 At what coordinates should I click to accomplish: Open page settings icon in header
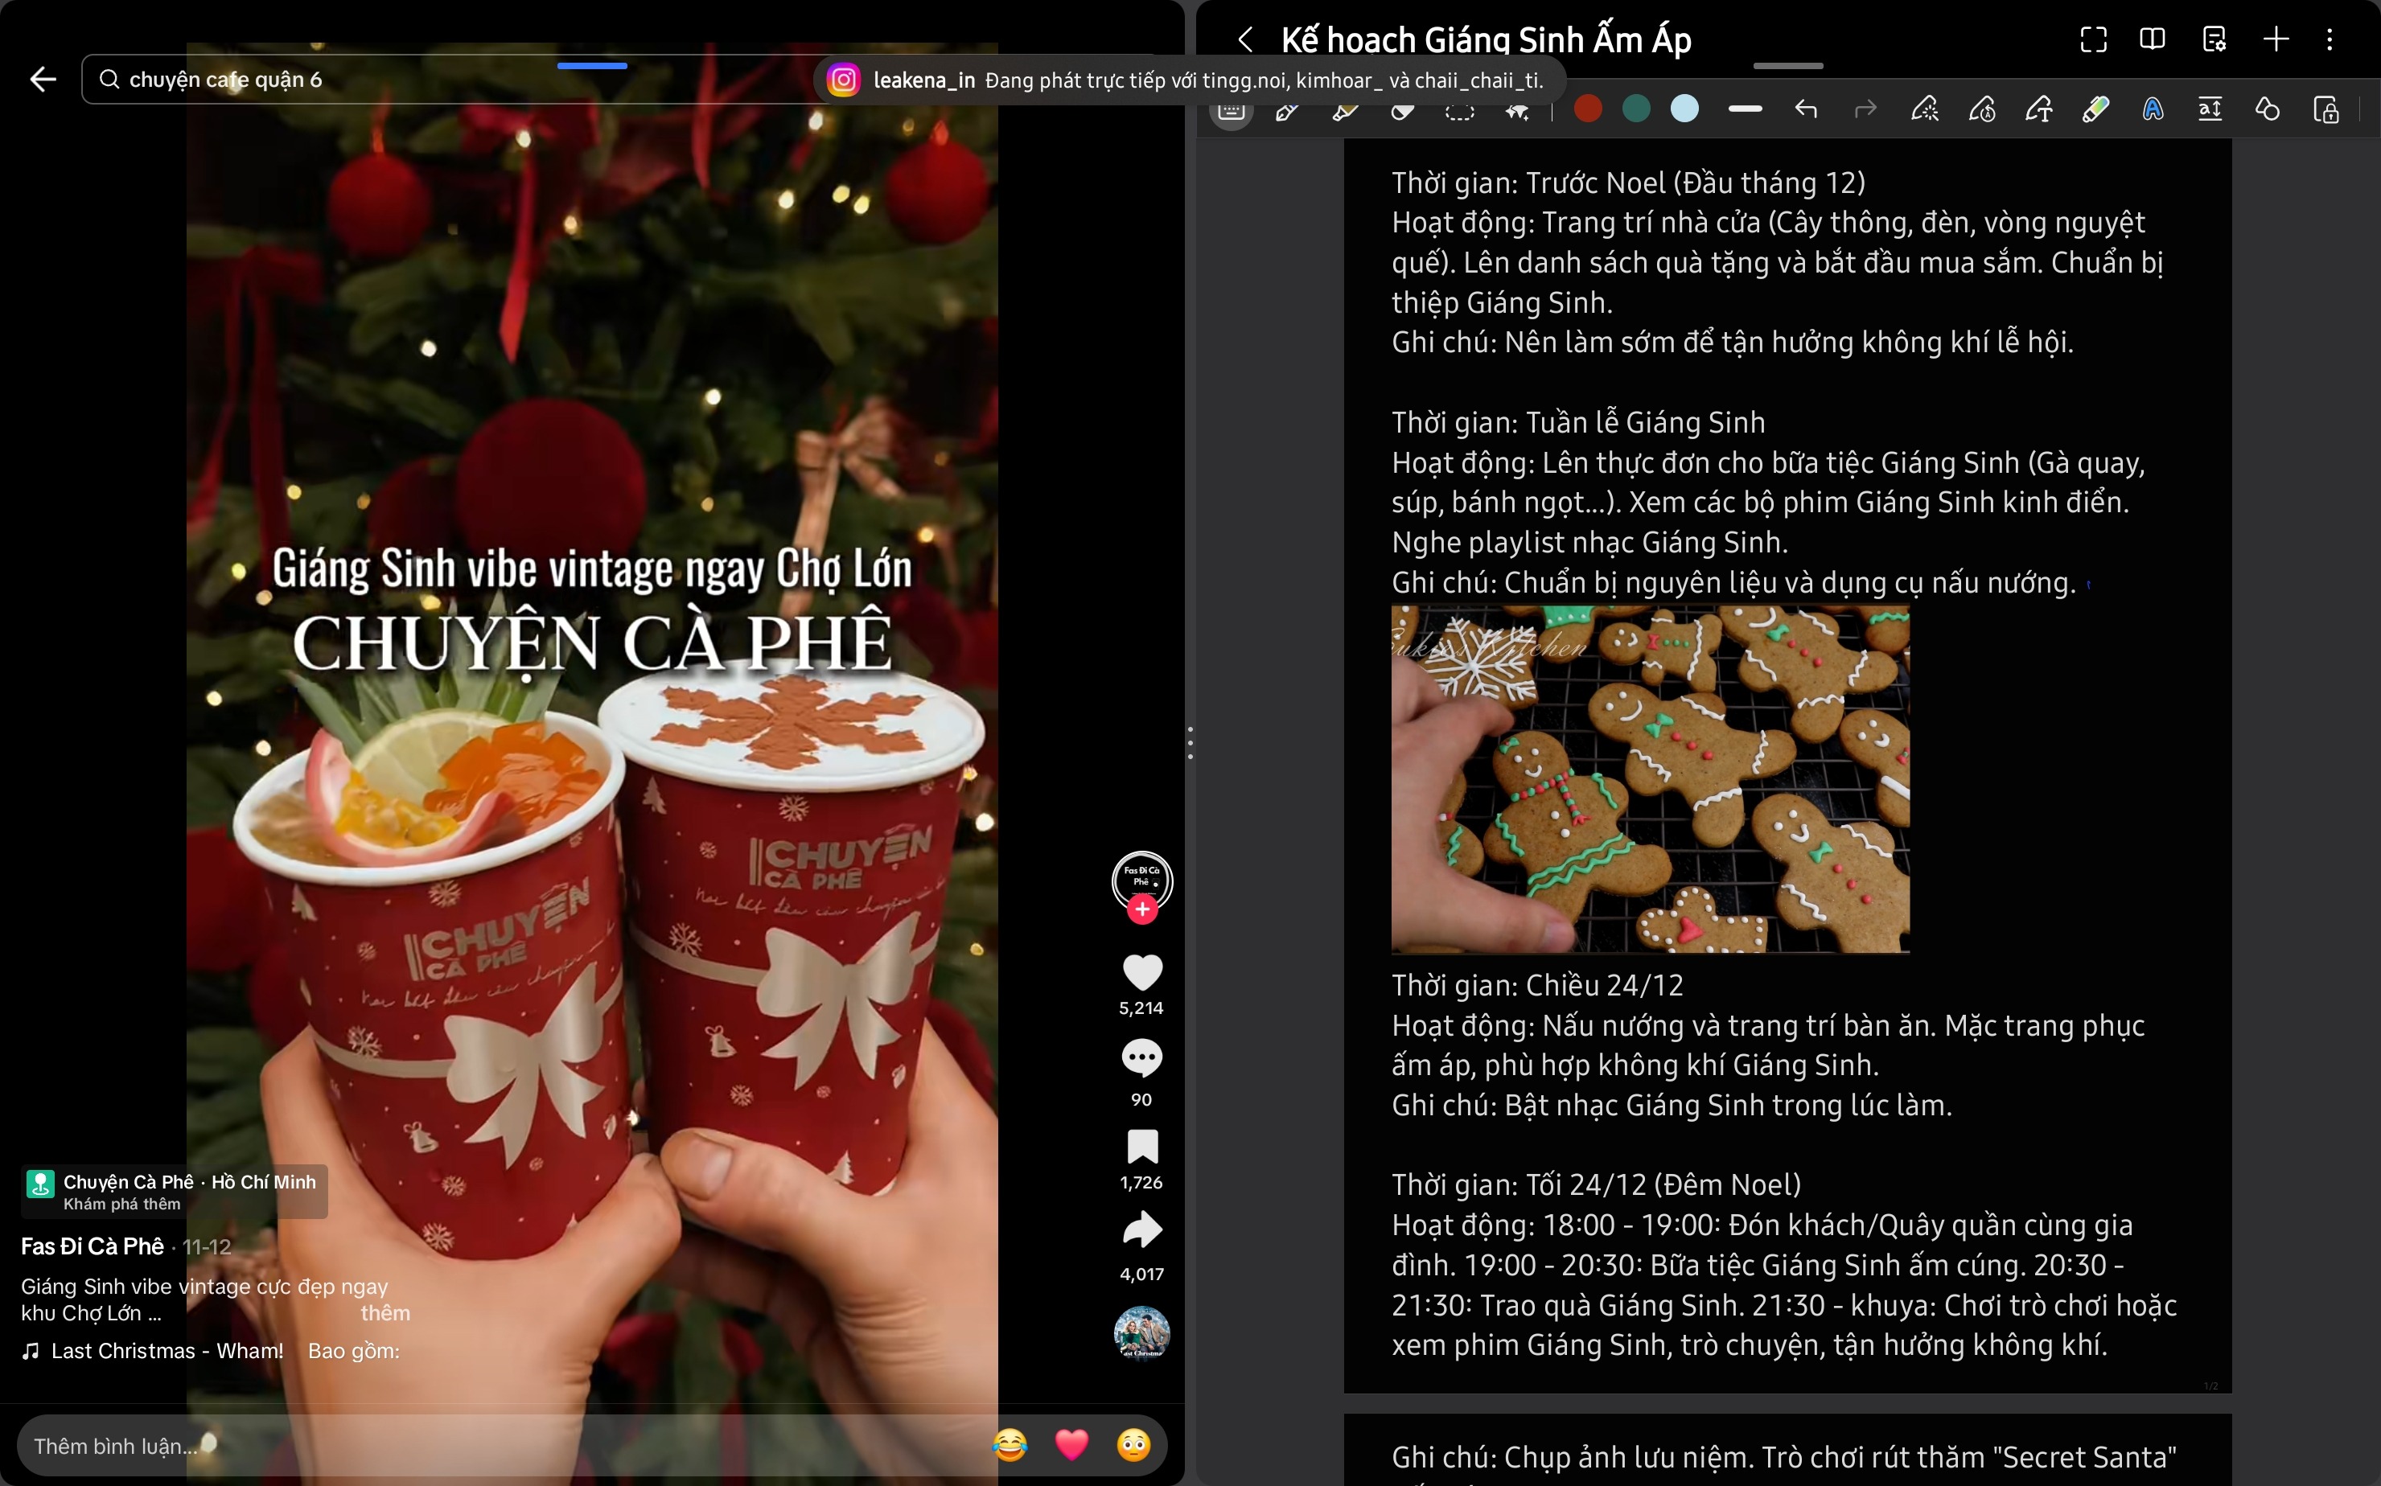pyautogui.click(x=2214, y=39)
